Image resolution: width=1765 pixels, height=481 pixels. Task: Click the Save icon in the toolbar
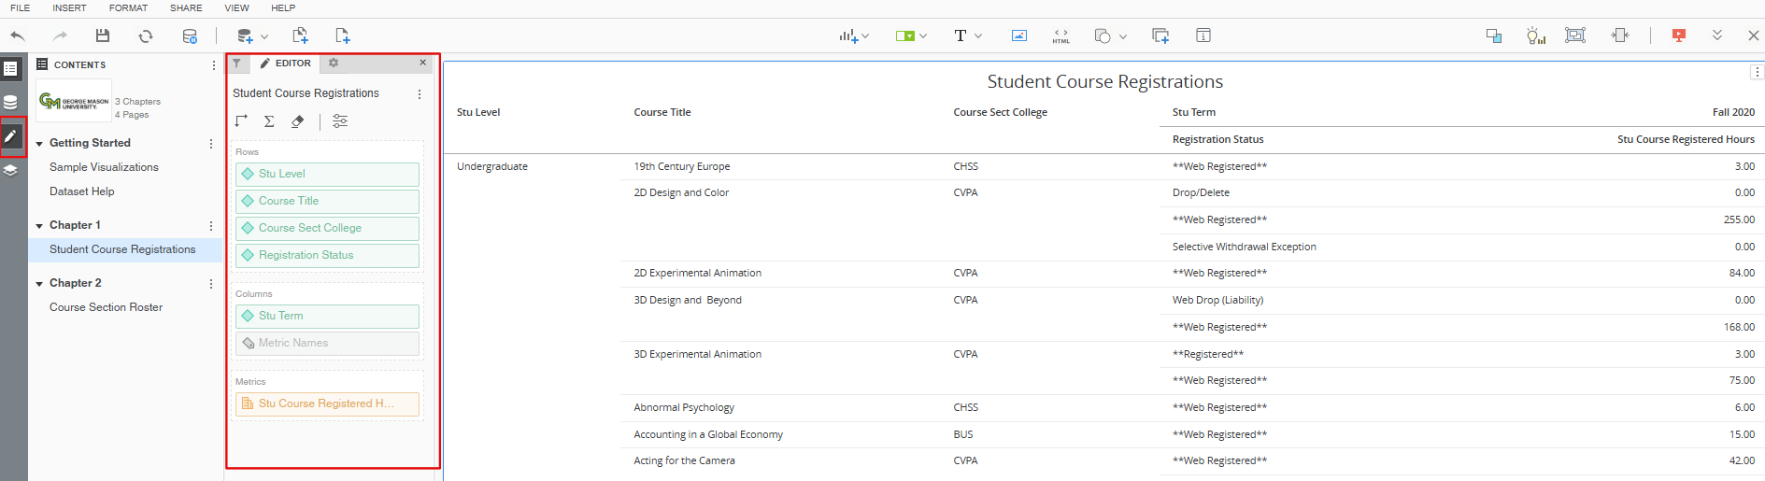pyautogui.click(x=103, y=35)
